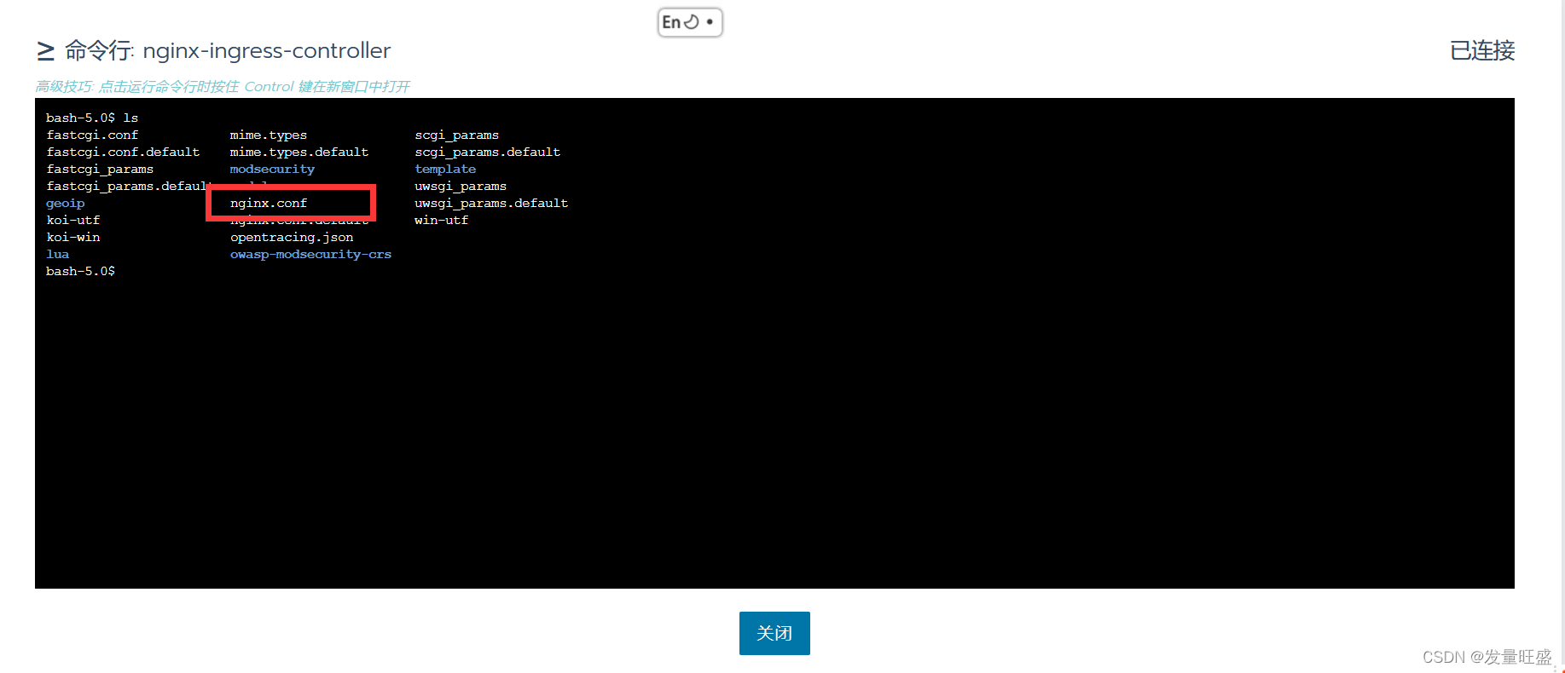Viewport: 1565px width, 673px height.
Task: Click the first bash-5.0$ ls command line
Action: (x=92, y=118)
